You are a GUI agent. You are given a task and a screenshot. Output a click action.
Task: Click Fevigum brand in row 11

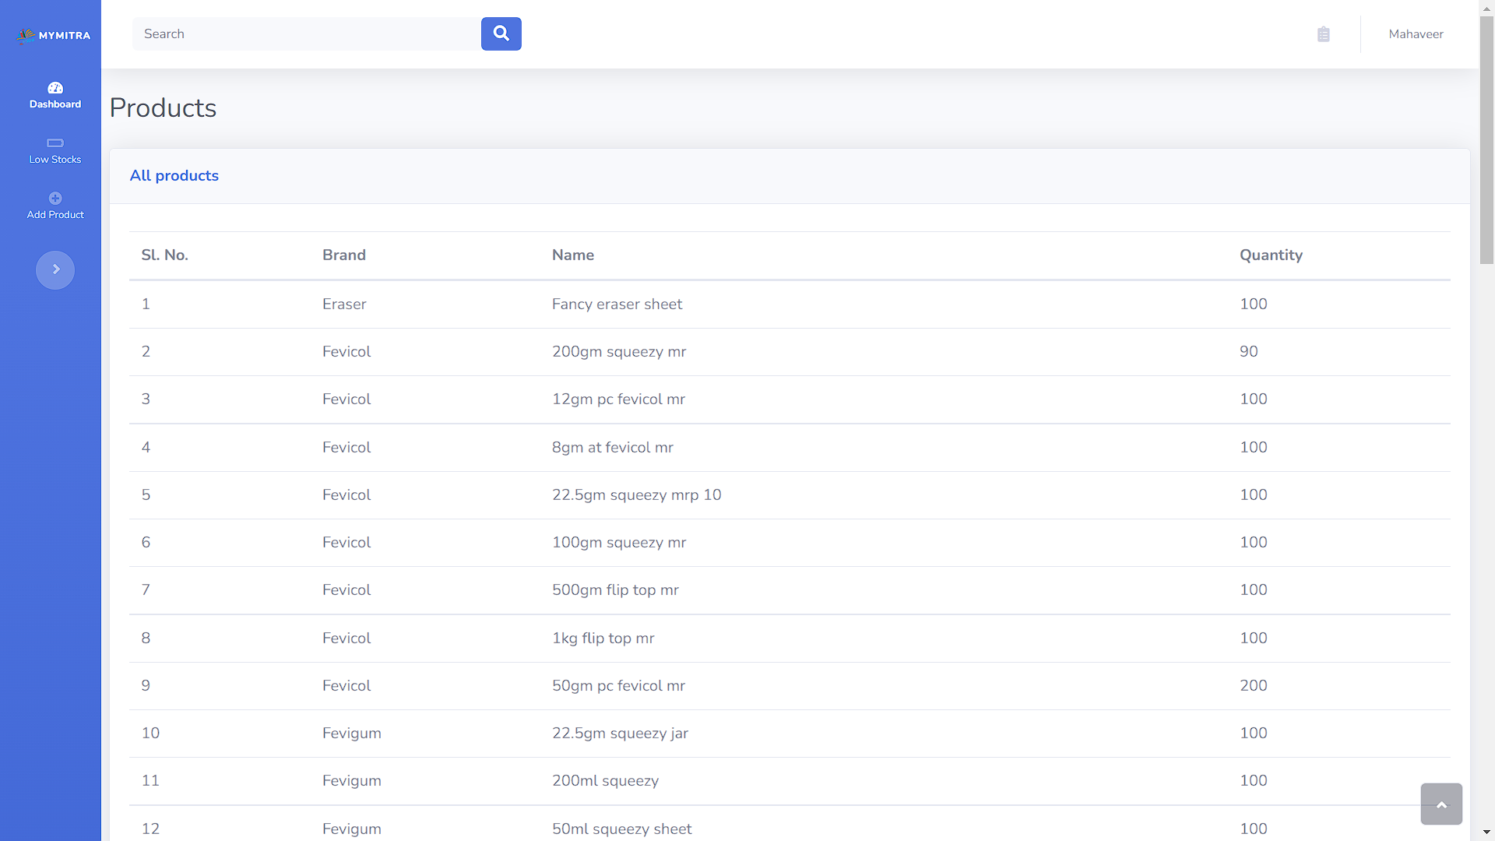coord(352,781)
